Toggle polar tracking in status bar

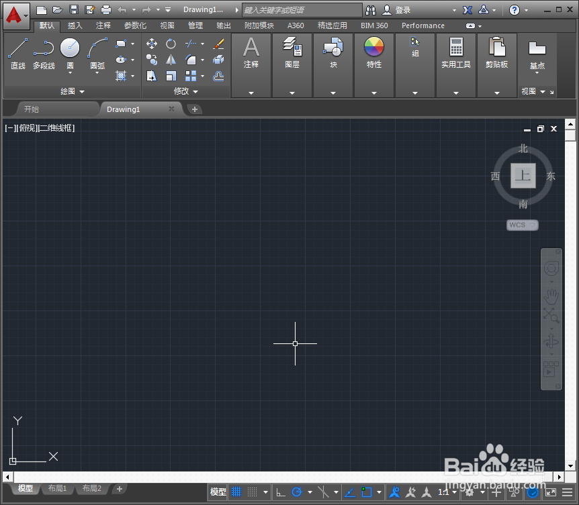[x=297, y=492]
